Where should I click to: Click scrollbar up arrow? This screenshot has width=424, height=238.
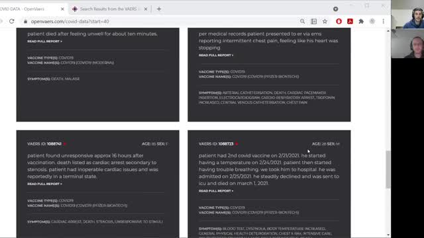(388, 31)
